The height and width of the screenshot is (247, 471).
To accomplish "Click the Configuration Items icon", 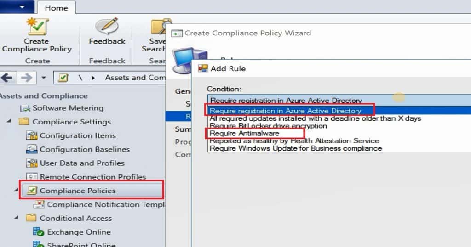I will [x=32, y=135].
